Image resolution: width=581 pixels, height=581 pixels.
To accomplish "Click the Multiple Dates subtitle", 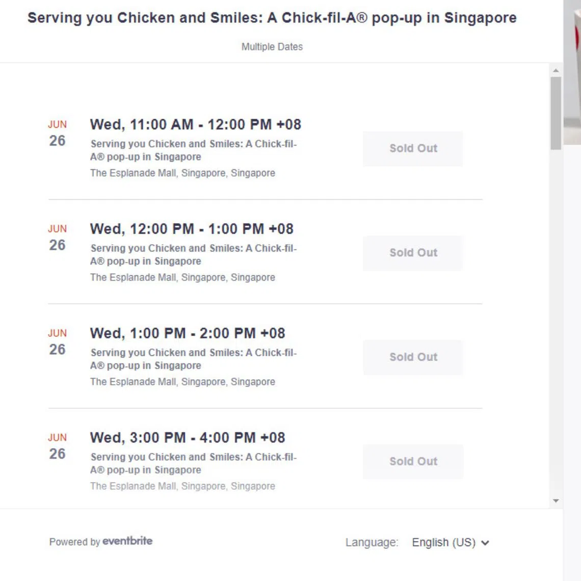I will coord(272,47).
